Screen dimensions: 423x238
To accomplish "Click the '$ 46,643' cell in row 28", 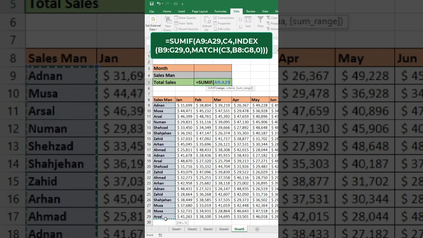I will point(241,211).
